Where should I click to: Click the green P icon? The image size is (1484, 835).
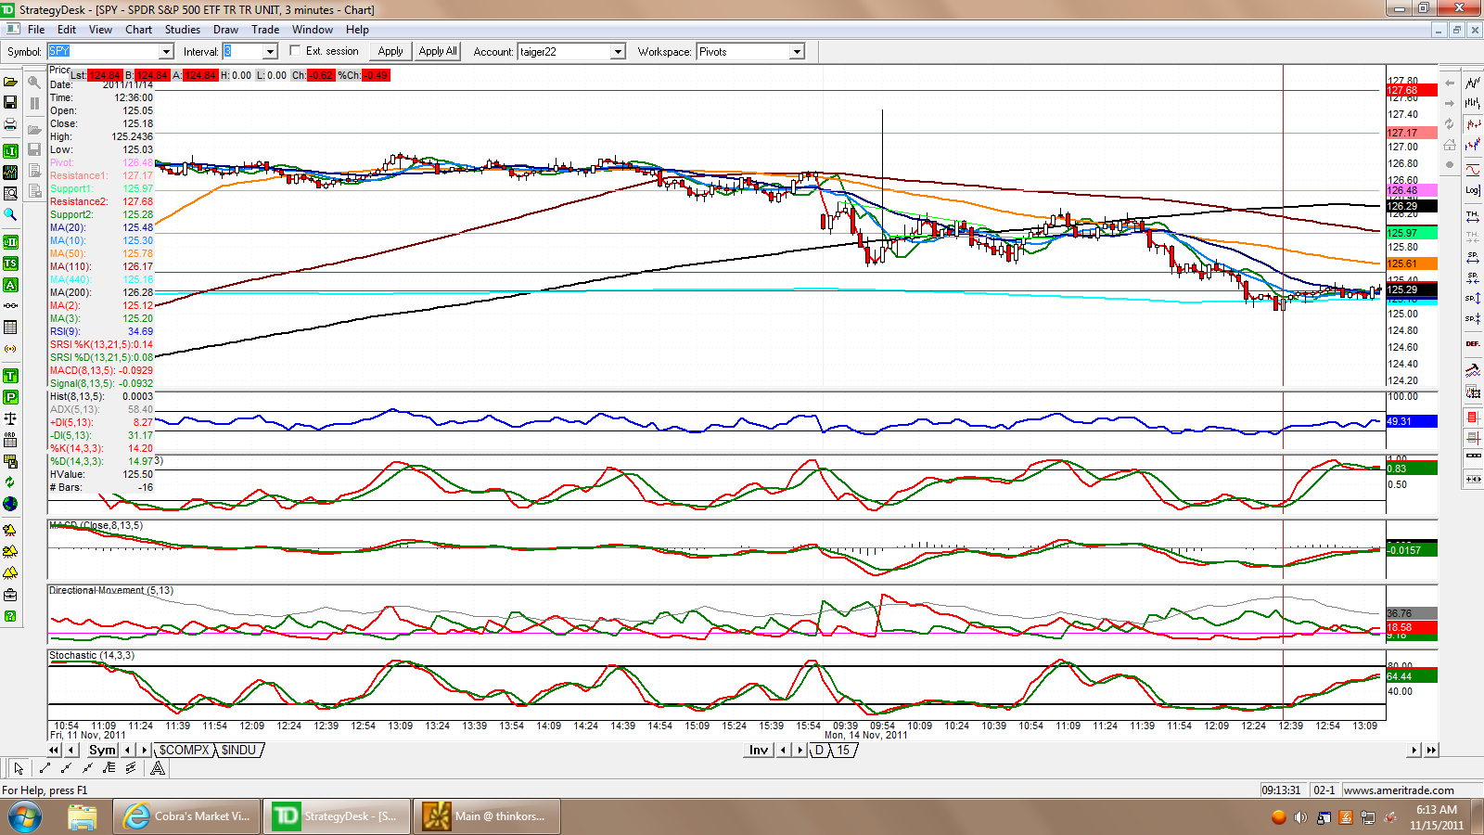[x=10, y=397]
